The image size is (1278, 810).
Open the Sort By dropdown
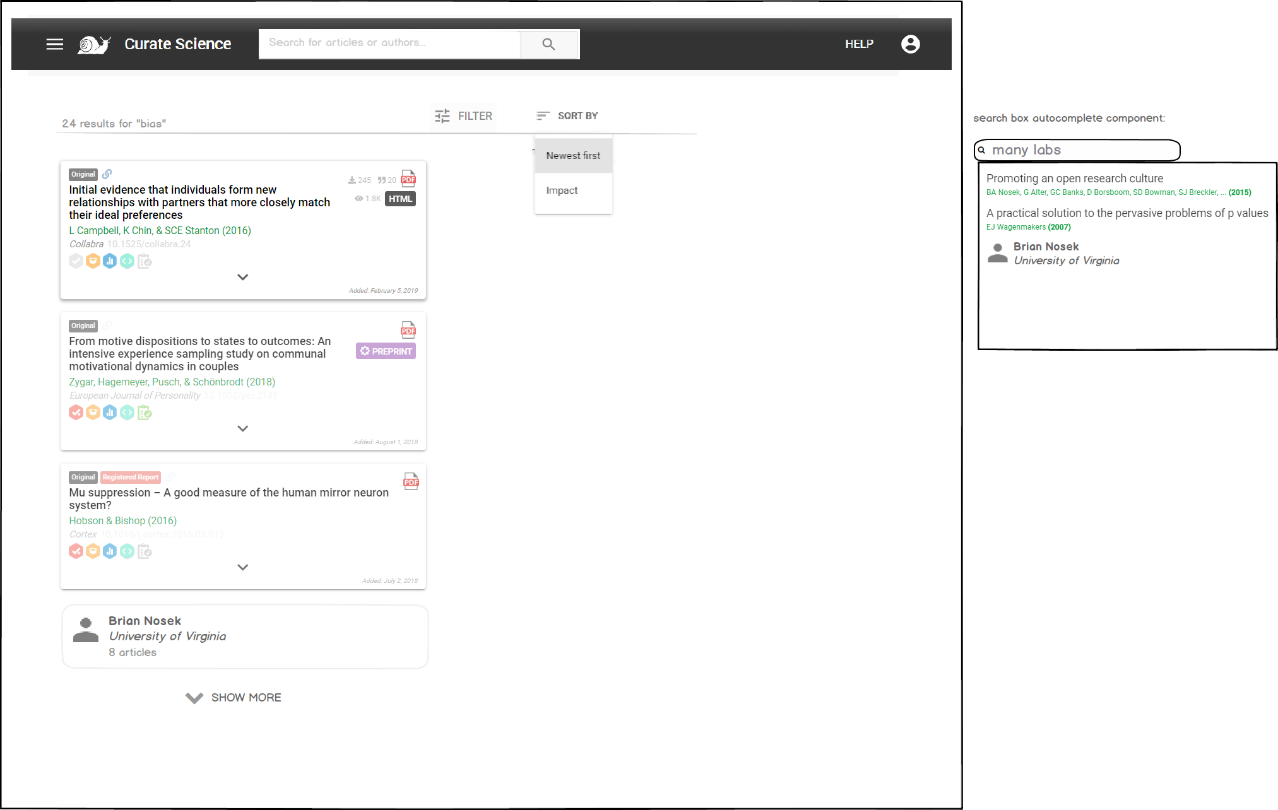coord(567,116)
